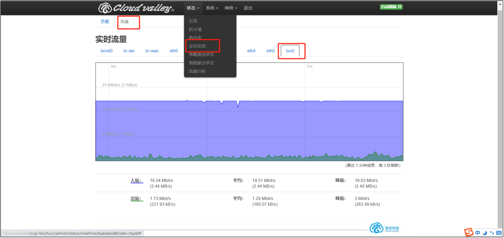504x238 pixels.
Task: Choose 防火墙 firewall in the menu
Action: click(196, 29)
